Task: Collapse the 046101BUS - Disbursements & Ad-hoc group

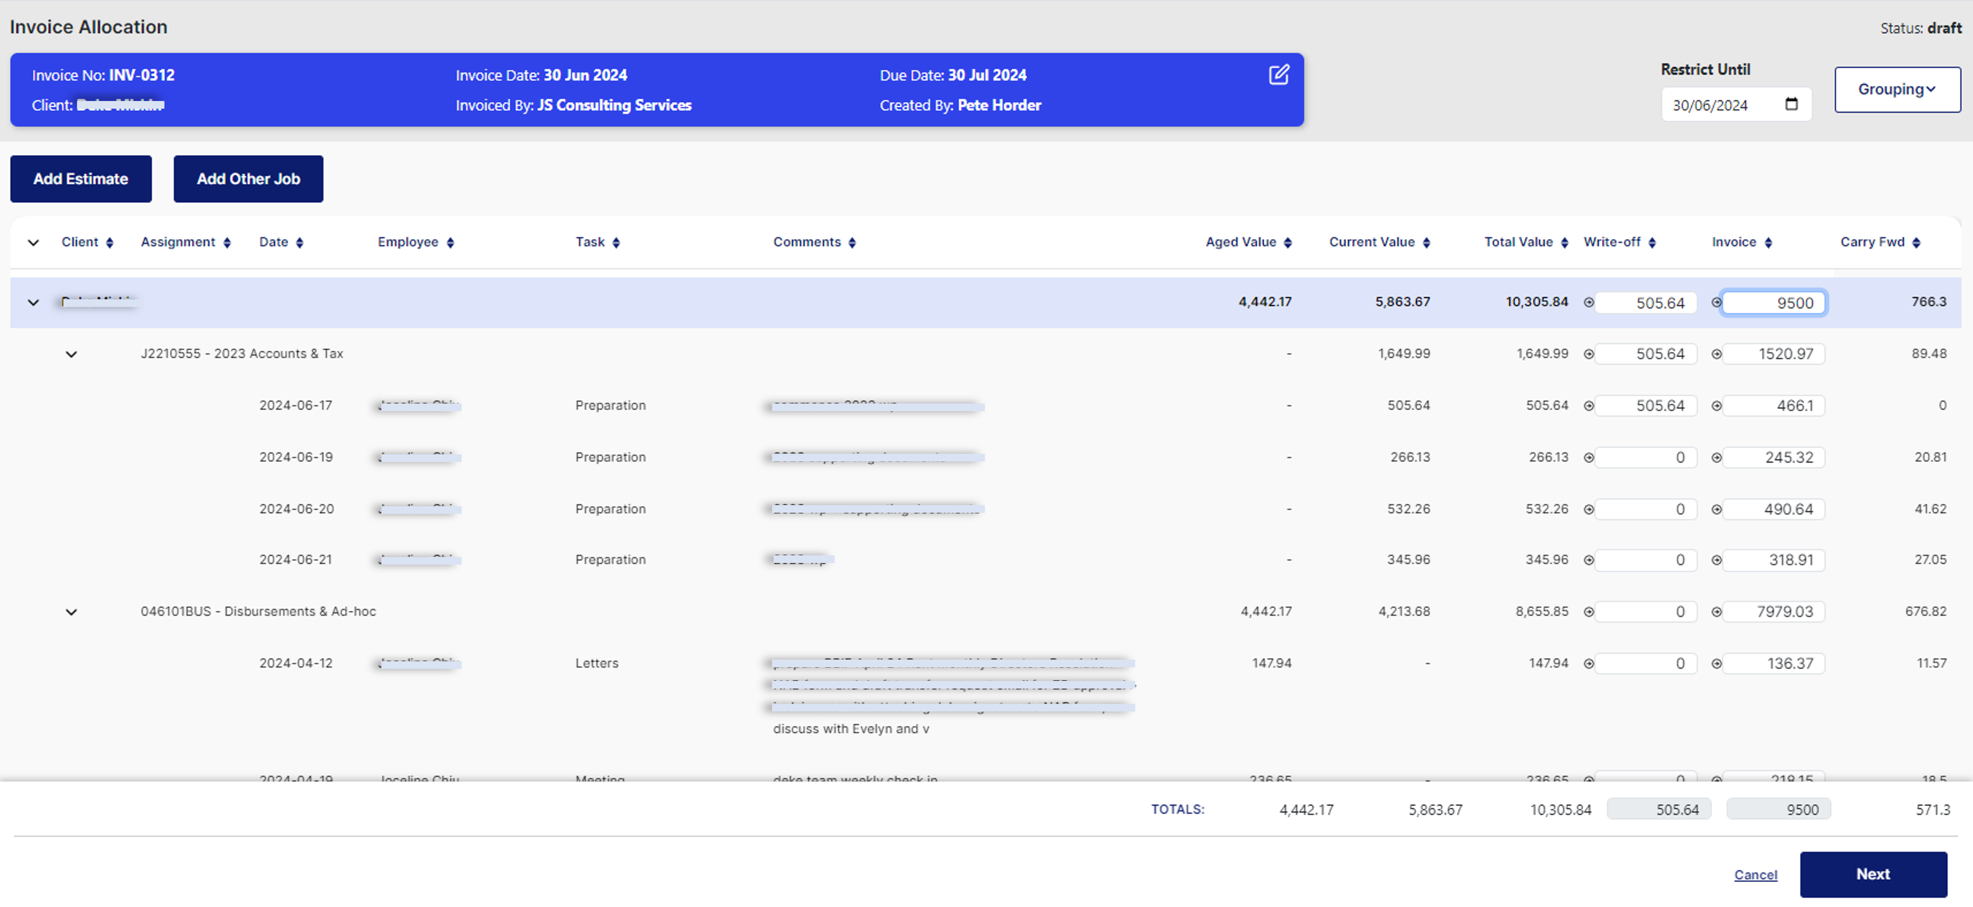Action: [71, 612]
